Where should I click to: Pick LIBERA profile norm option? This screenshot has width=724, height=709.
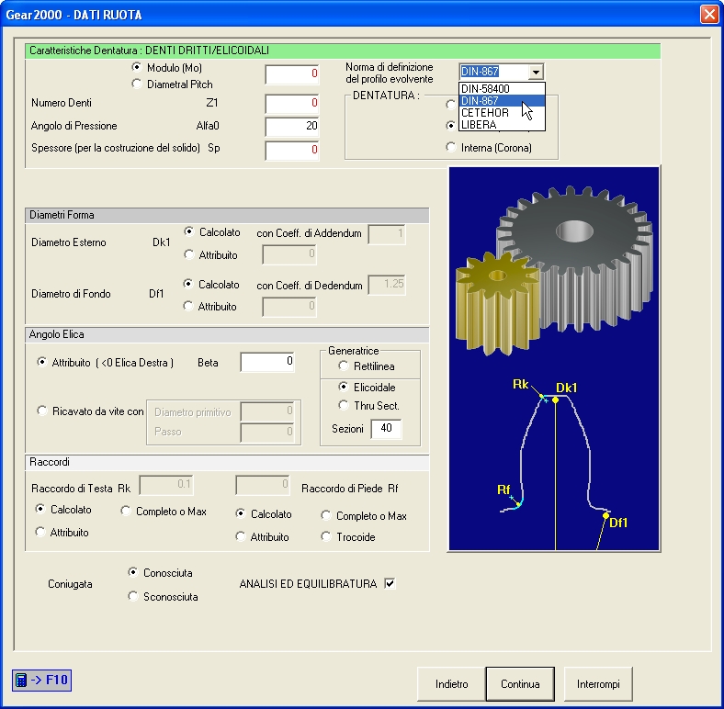[502, 125]
